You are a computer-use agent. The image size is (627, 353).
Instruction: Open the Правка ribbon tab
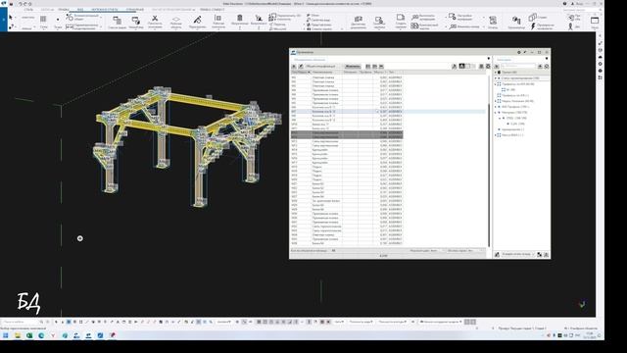click(x=63, y=9)
